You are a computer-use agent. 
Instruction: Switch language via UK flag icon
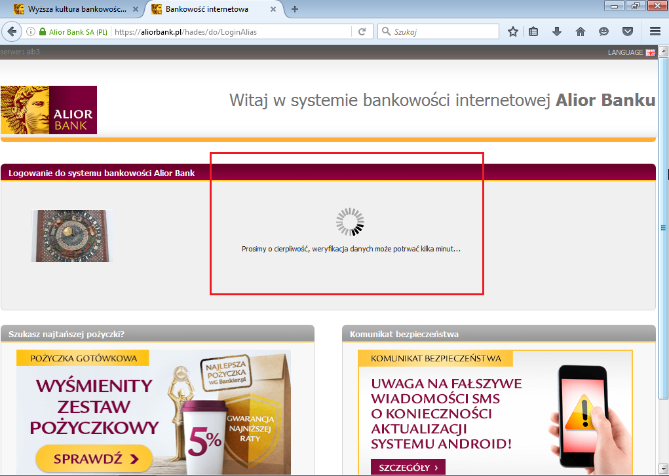tap(650, 52)
